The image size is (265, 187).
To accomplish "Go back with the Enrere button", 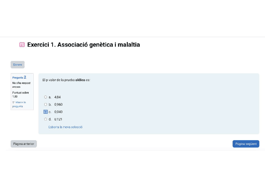I will point(17,65).
